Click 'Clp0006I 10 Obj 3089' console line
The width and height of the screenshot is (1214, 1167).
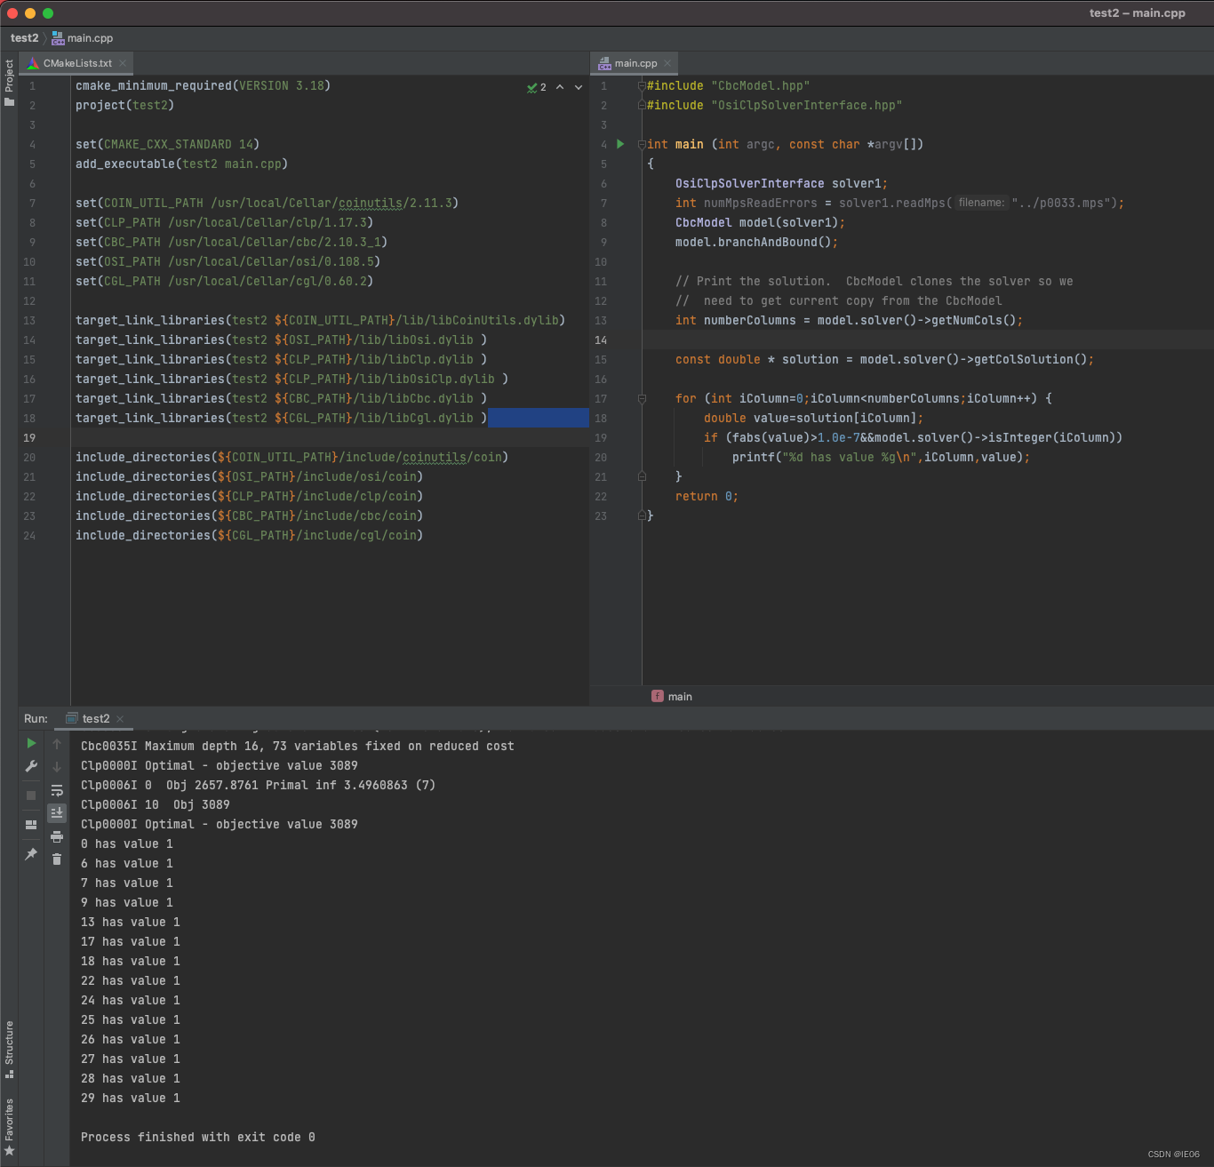pyautogui.click(x=156, y=804)
